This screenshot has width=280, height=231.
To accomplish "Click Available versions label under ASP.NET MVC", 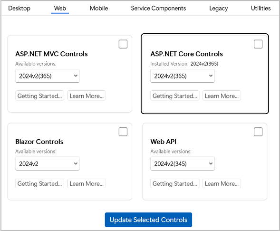I will pos(36,64).
